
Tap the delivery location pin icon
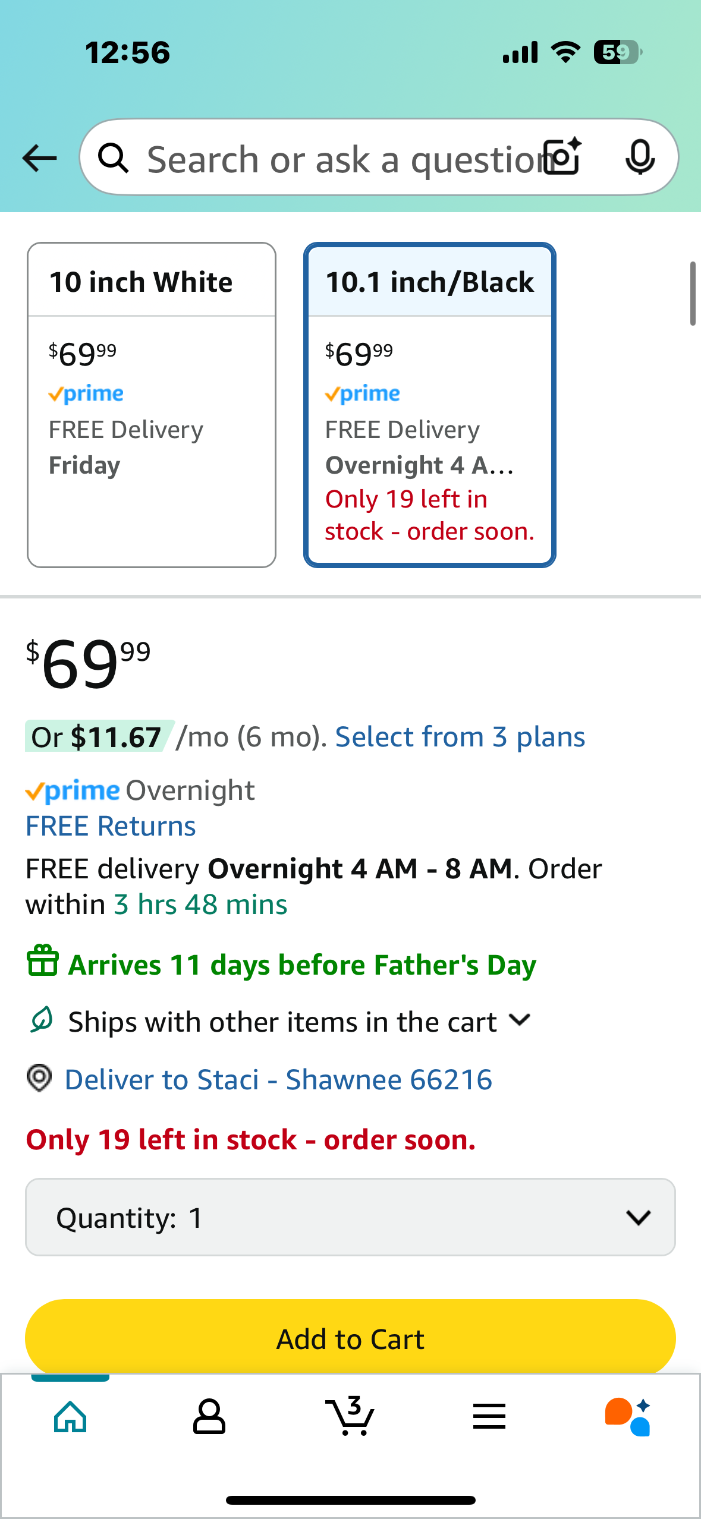39,1078
